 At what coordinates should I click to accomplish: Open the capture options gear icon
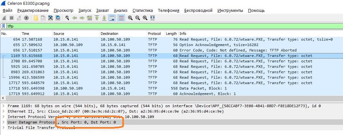point(26,18)
